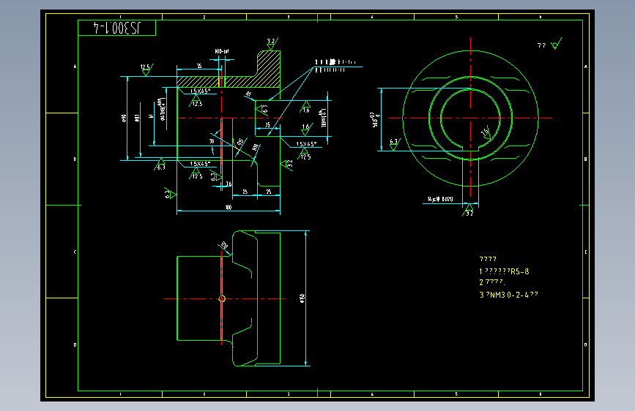Select the note line ending in R5-8
This screenshot has width=635, height=411.
coord(504,271)
